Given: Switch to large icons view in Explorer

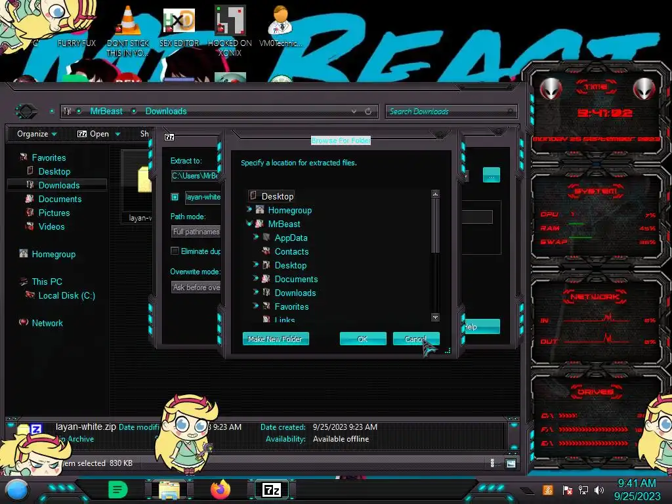Looking at the screenshot, I should coord(511,463).
